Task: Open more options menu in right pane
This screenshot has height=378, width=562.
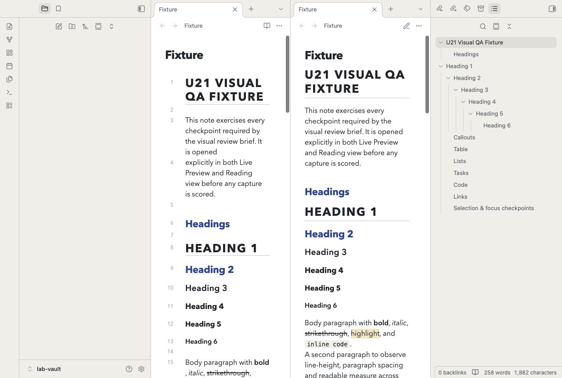Action: click(x=419, y=26)
